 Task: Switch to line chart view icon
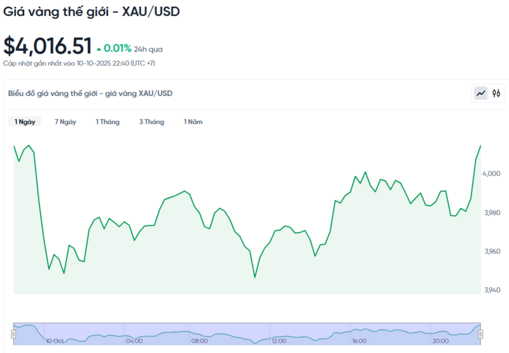[480, 93]
